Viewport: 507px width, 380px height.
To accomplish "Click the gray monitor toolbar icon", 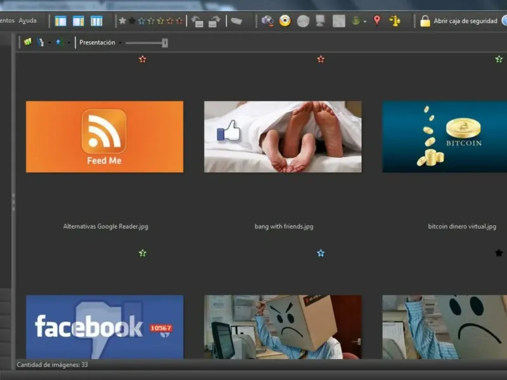I will pyautogui.click(x=320, y=22).
